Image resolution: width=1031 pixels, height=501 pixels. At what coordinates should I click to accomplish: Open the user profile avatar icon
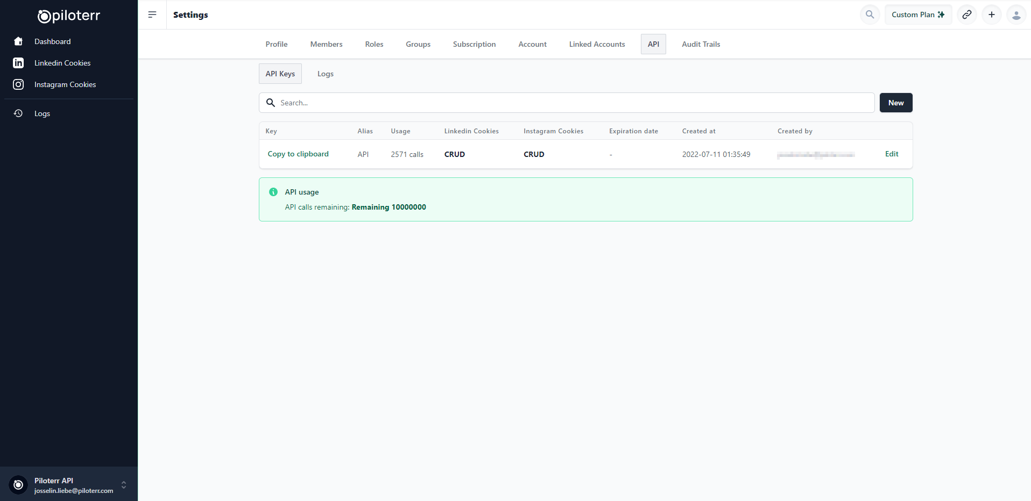click(x=1016, y=15)
